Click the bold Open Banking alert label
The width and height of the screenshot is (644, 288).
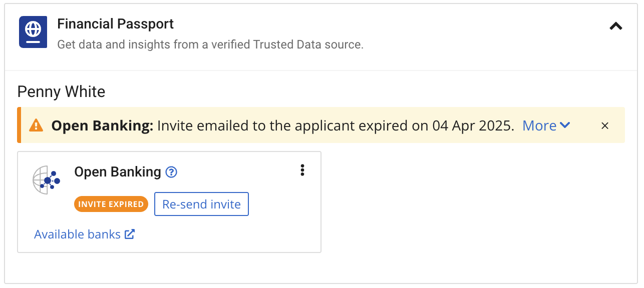coord(102,125)
